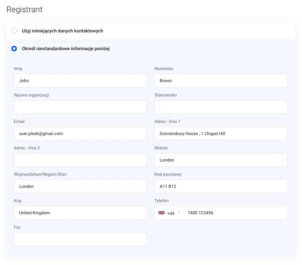Image resolution: width=302 pixels, height=265 pixels.
Task: Click the phone number 7400 123456
Action: click(x=200, y=213)
